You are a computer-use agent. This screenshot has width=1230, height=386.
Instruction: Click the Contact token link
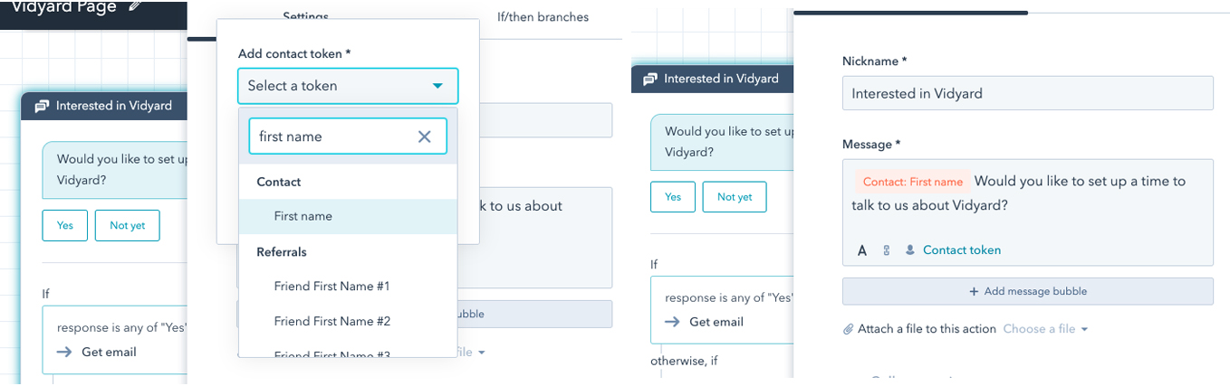pyautogui.click(x=962, y=250)
